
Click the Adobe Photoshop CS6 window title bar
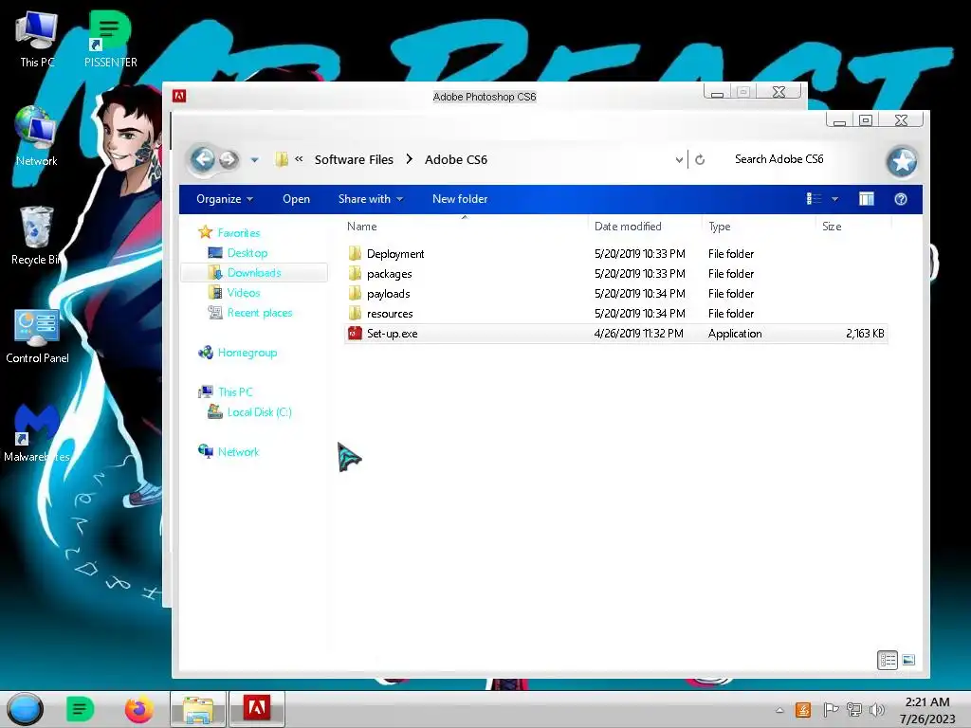point(485,97)
